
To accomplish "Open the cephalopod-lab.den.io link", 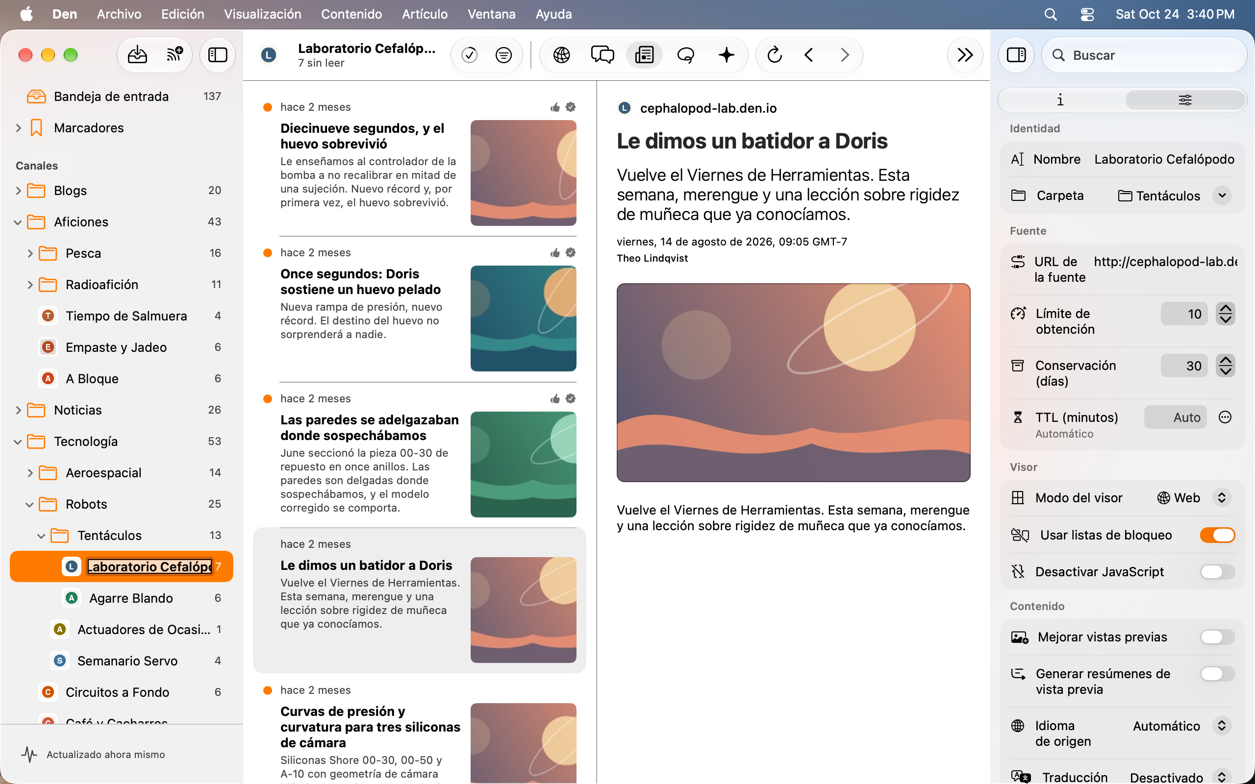I will coord(708,108).
